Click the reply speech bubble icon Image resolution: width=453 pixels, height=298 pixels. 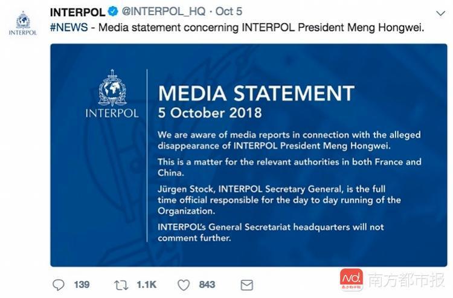[59, 285]
